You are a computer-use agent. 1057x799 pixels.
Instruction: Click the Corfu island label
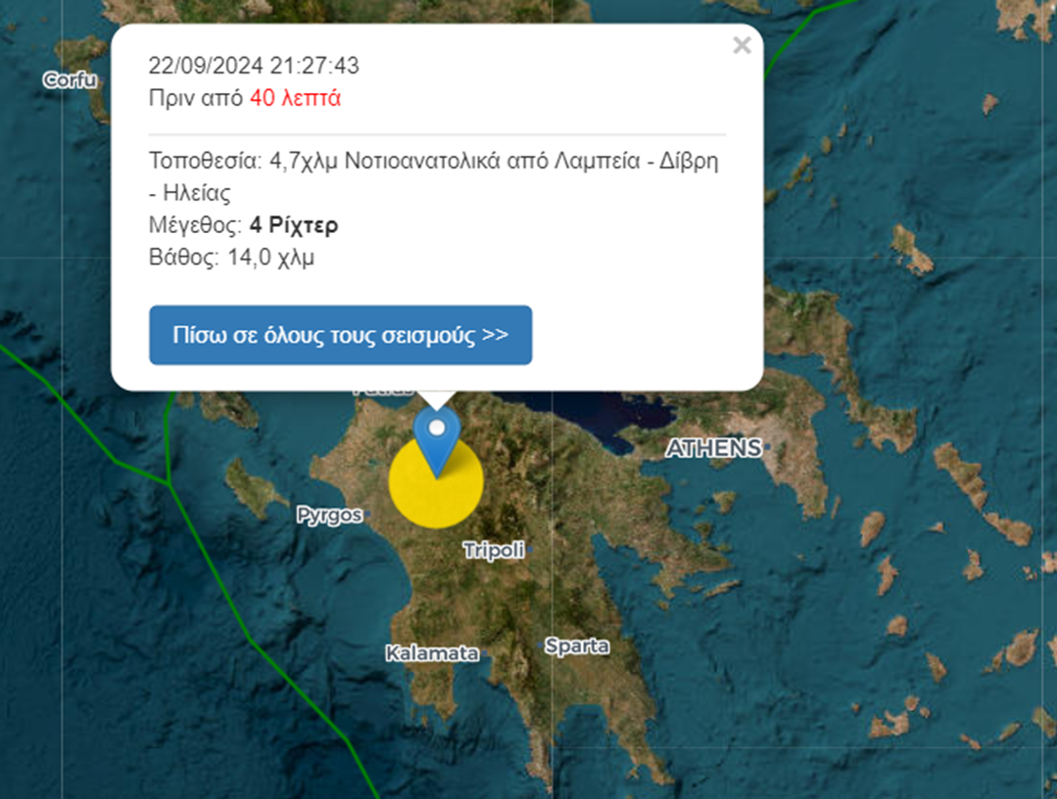coord(71,80)
